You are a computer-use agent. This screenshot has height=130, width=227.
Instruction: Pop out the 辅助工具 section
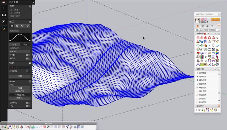(x=219, y=69)
